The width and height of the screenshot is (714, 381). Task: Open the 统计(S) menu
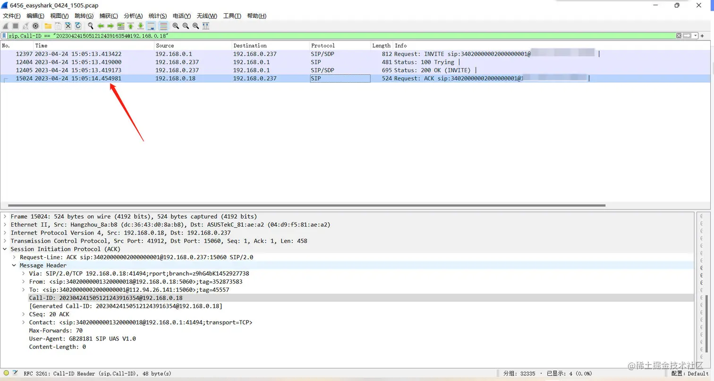pos(158,16)
